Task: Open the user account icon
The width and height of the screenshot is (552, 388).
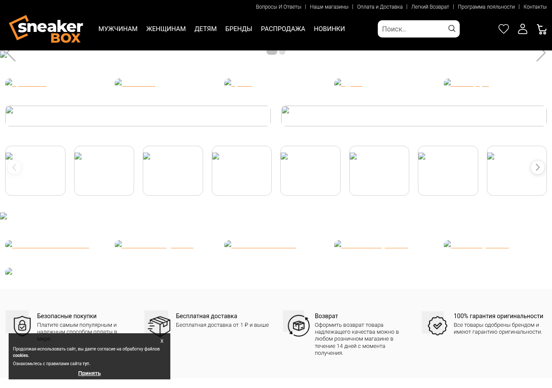Action: (523, 29)
